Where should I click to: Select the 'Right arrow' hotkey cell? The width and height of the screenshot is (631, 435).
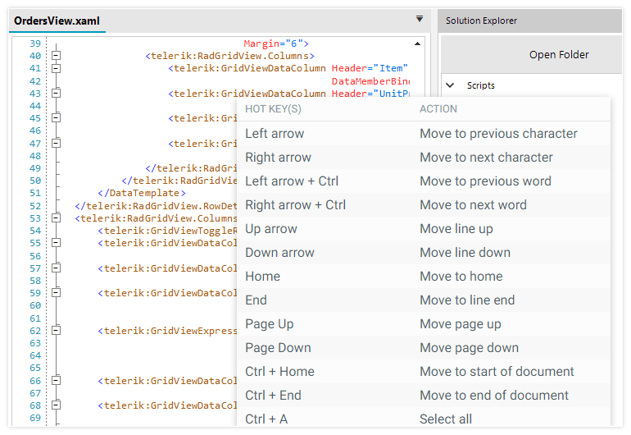point(278,158)
